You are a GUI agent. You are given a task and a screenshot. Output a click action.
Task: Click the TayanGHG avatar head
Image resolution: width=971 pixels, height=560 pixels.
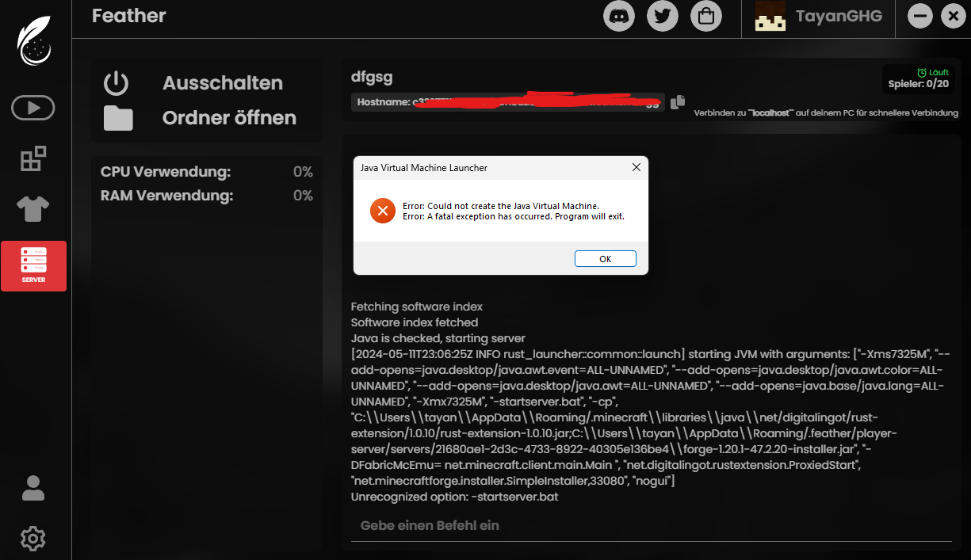point(770,16)
